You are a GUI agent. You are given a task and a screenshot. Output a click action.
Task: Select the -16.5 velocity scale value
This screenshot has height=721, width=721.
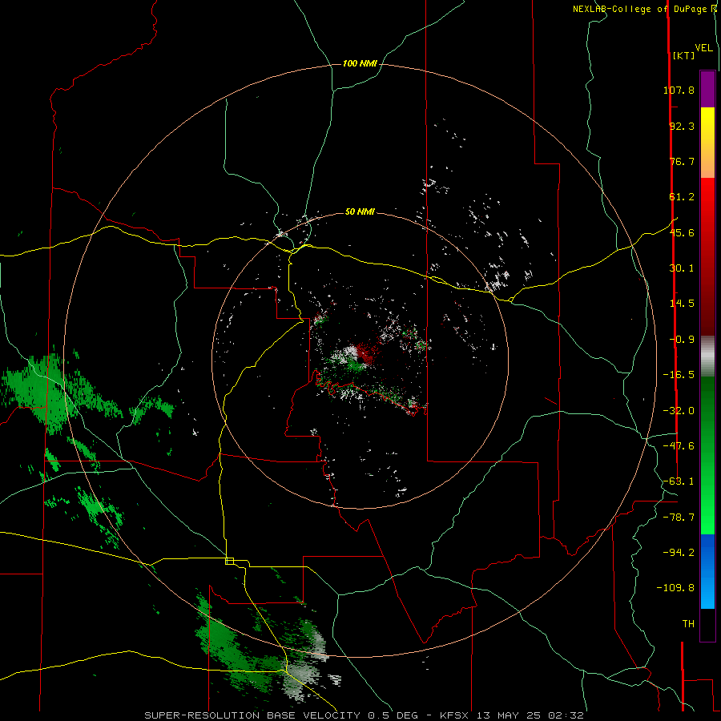pos(679,375)
